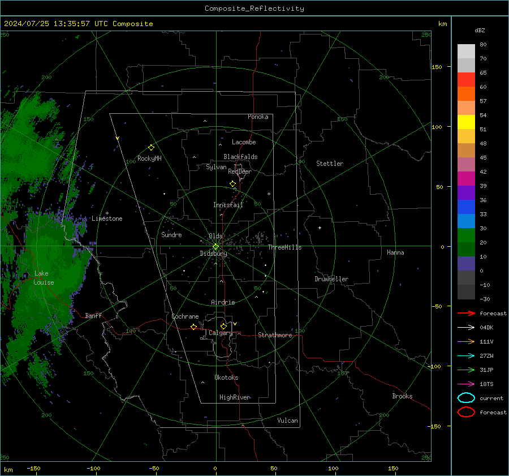The width and height of the screenshot is (509, 476).
Task: Select the yellow diamond marker below Cochrane
Action: click(193, 327)
